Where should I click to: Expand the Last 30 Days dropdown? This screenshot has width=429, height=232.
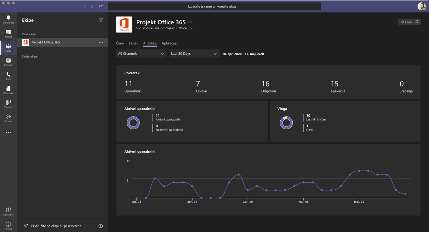(x=194, y=54)
